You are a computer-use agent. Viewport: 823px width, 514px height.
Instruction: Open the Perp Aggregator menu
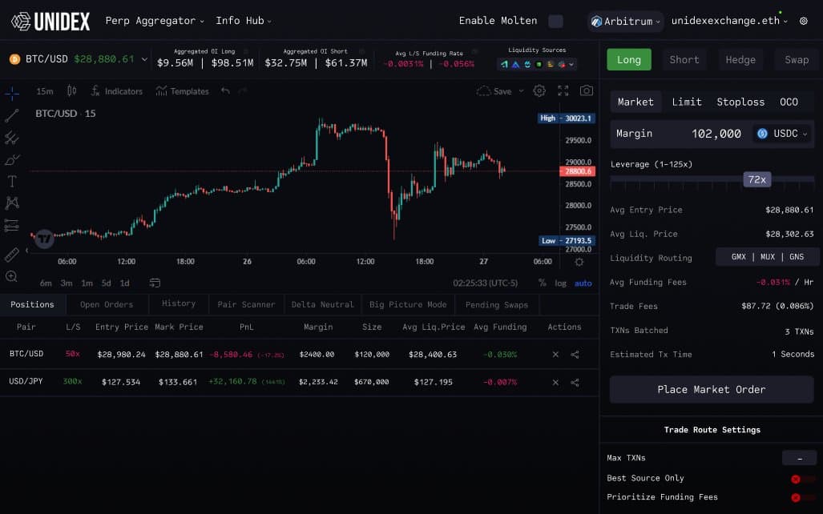click(155, 21)
